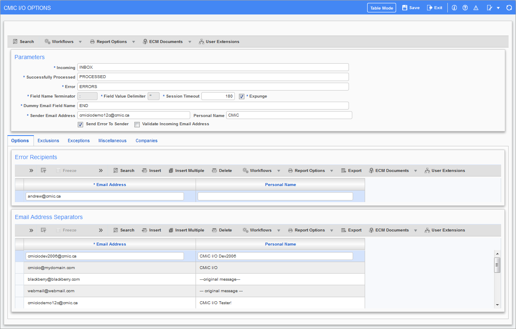
Task: Expand Report Options arrow in Email Address Separators toolbar
Action: point(332,230)
